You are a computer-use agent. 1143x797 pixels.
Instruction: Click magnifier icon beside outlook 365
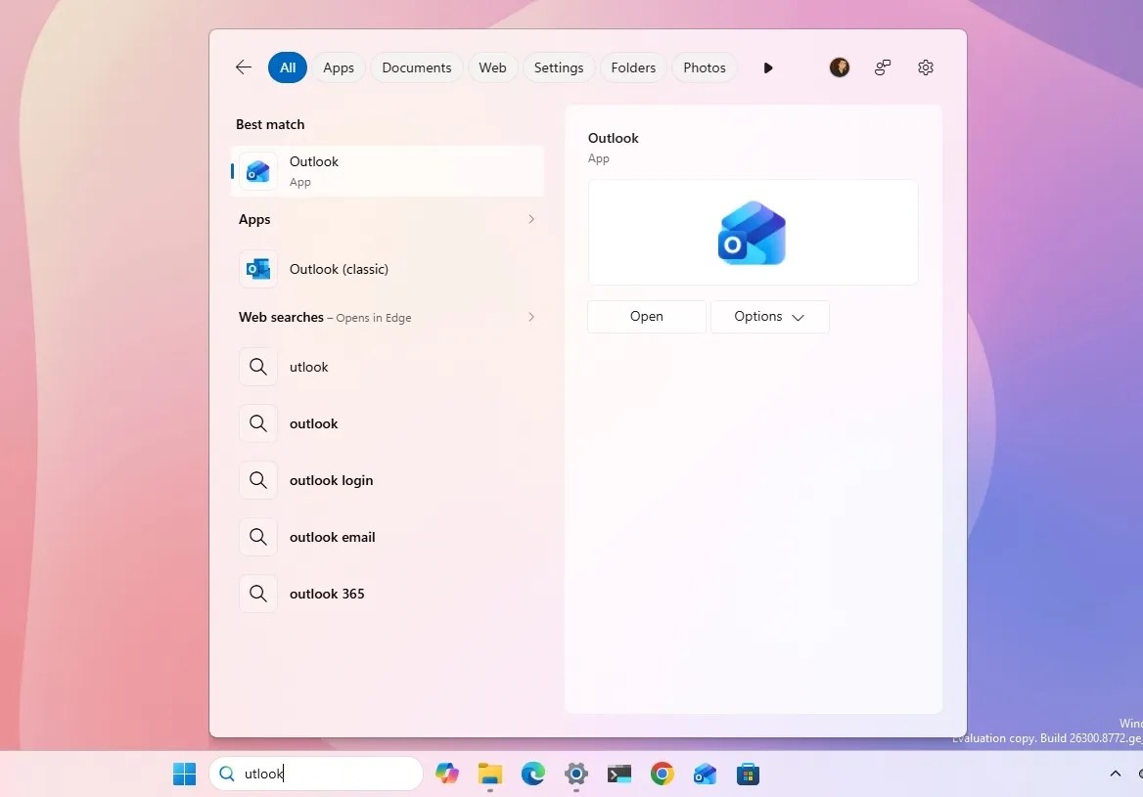(x=258, y=594)
